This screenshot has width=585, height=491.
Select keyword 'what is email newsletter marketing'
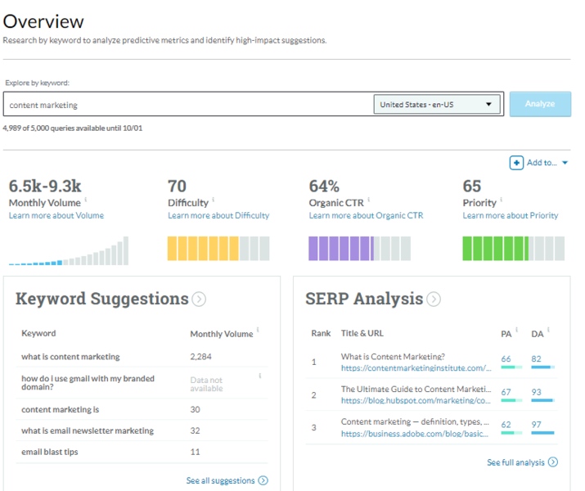tap(88, 430)
